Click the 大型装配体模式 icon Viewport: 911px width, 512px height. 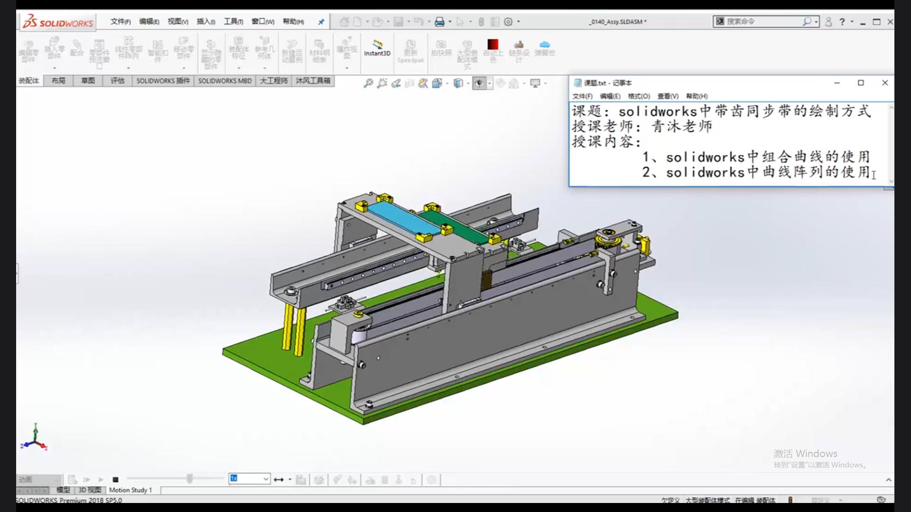[x=467, y=55]
